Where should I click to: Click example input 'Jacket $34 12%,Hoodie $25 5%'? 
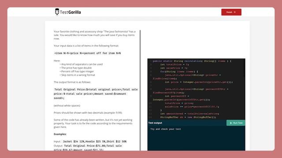pyautogui.click(x=95, y=141)
